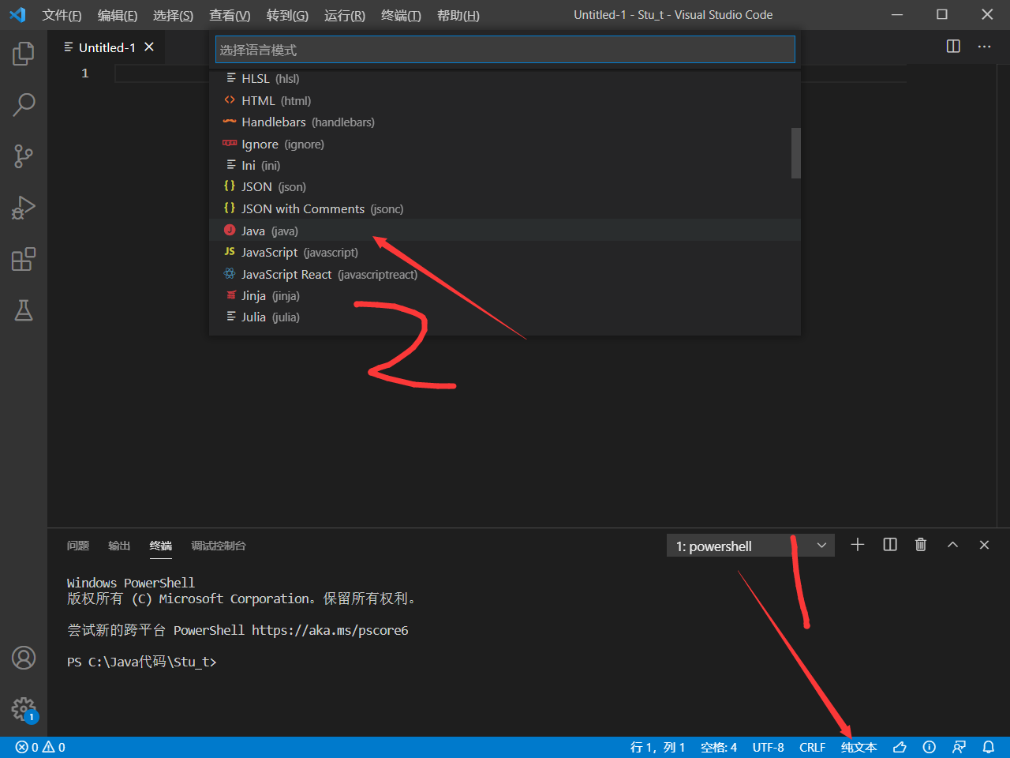Screen dimensions: 1010x758
Task: Select the Untitled-1 editor tab
Action: [x=107, y=47]
